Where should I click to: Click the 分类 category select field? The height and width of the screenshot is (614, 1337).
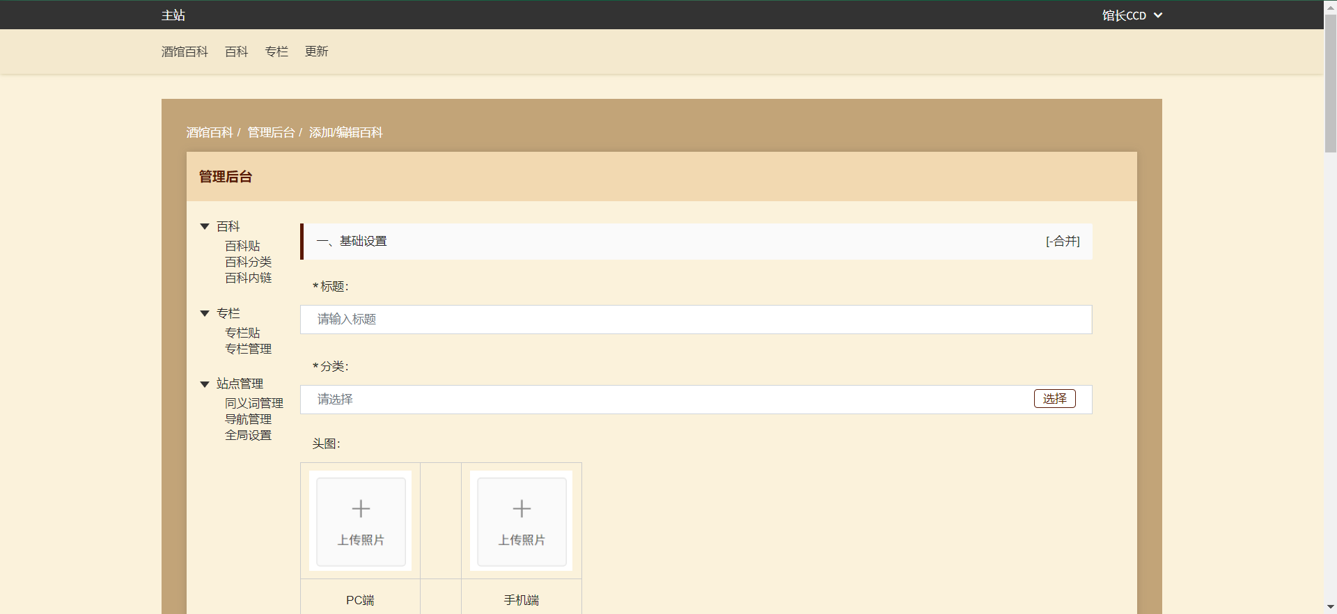click(x=665, y=400)
